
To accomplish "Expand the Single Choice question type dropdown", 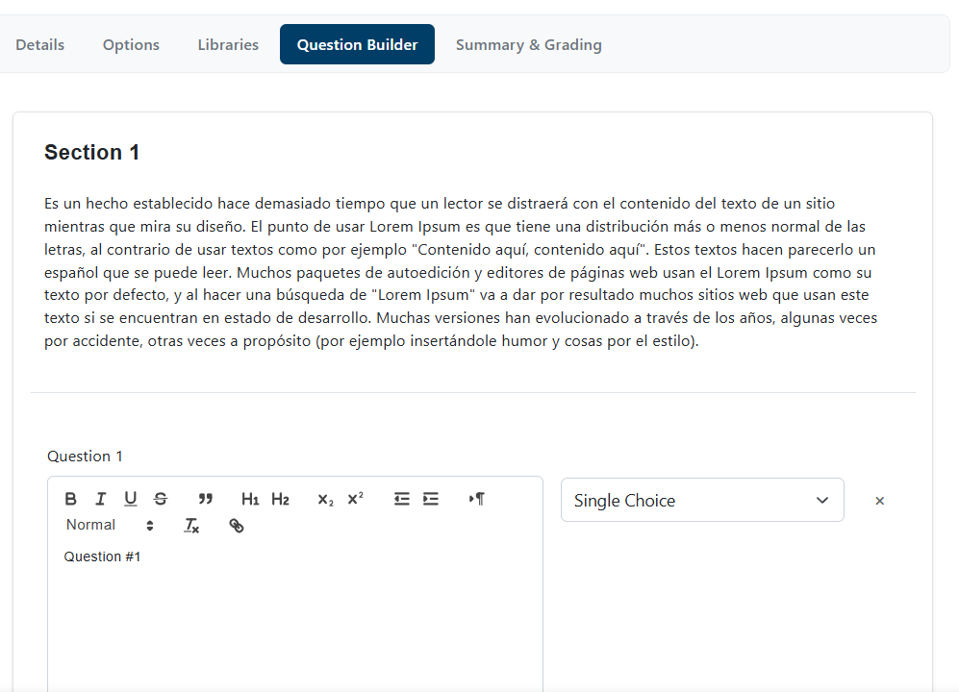I will (x=701, y=501).
